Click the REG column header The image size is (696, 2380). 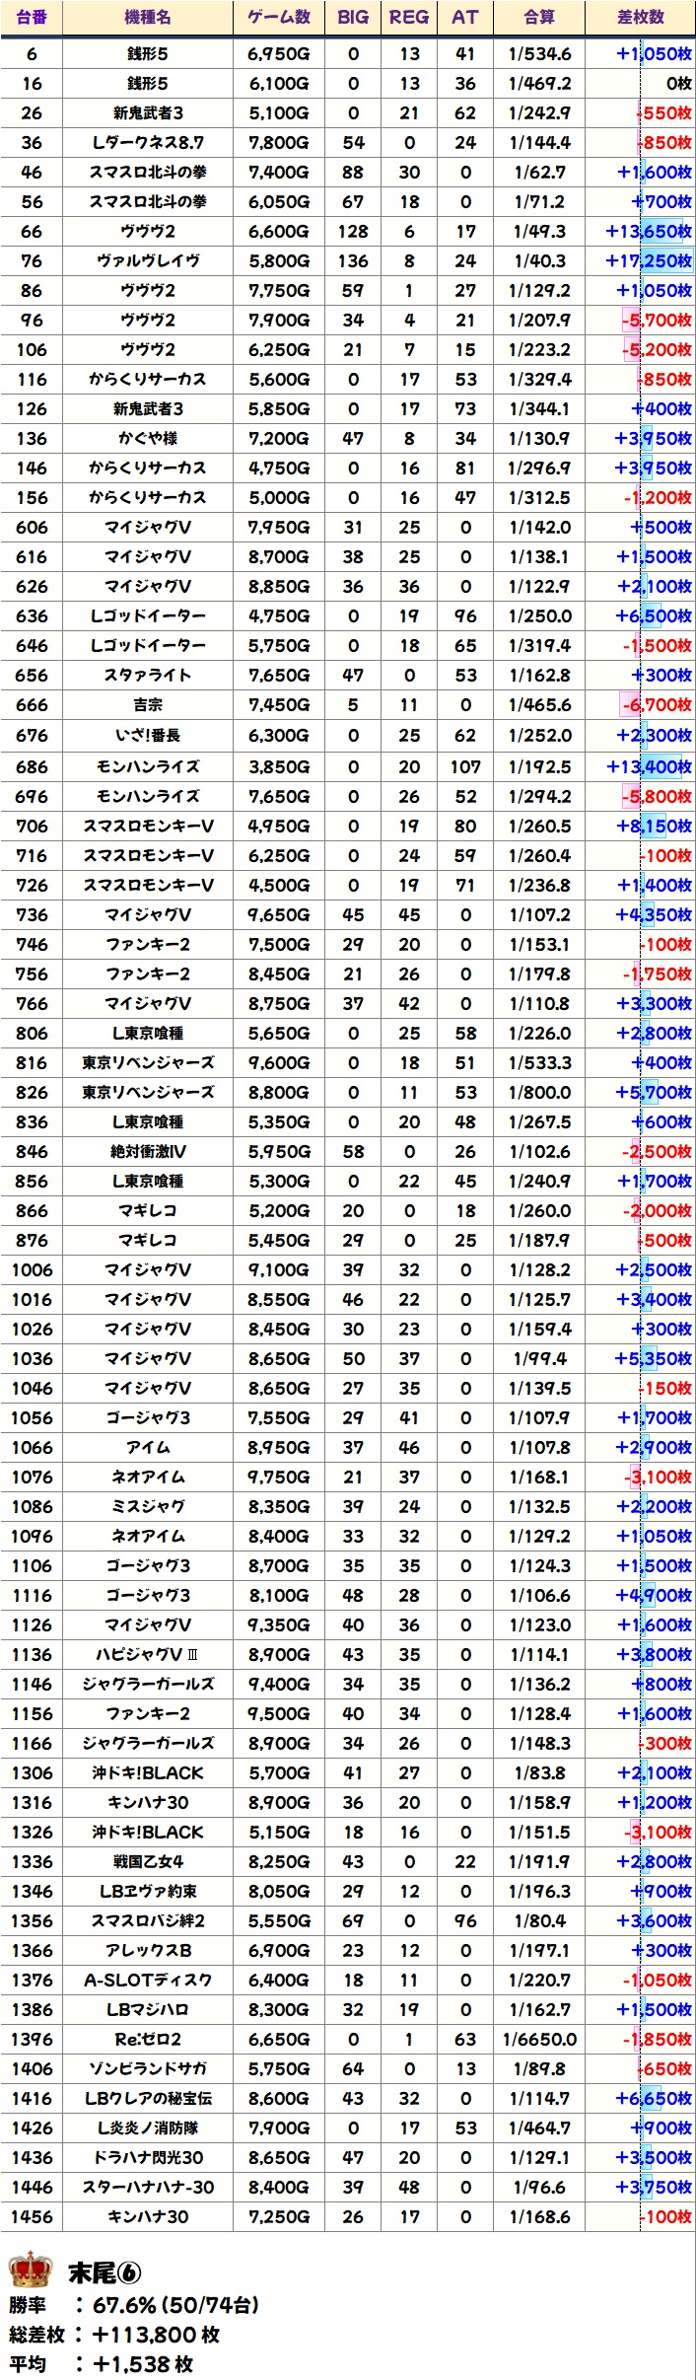tap(409, 17)
